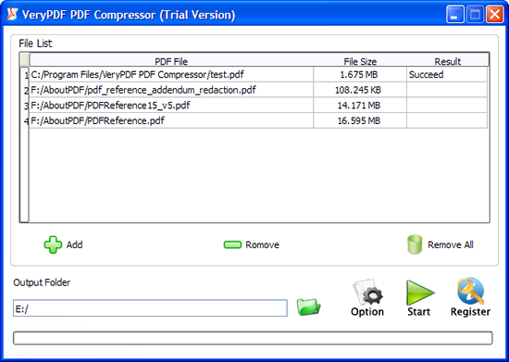Screen dimensions: 509x362
Task: Click the green Start play icon
Action: click(419, 293)
